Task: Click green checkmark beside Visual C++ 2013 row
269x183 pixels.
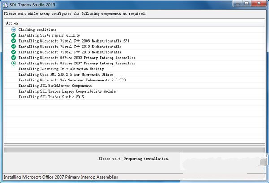Action: click(13, 52)
